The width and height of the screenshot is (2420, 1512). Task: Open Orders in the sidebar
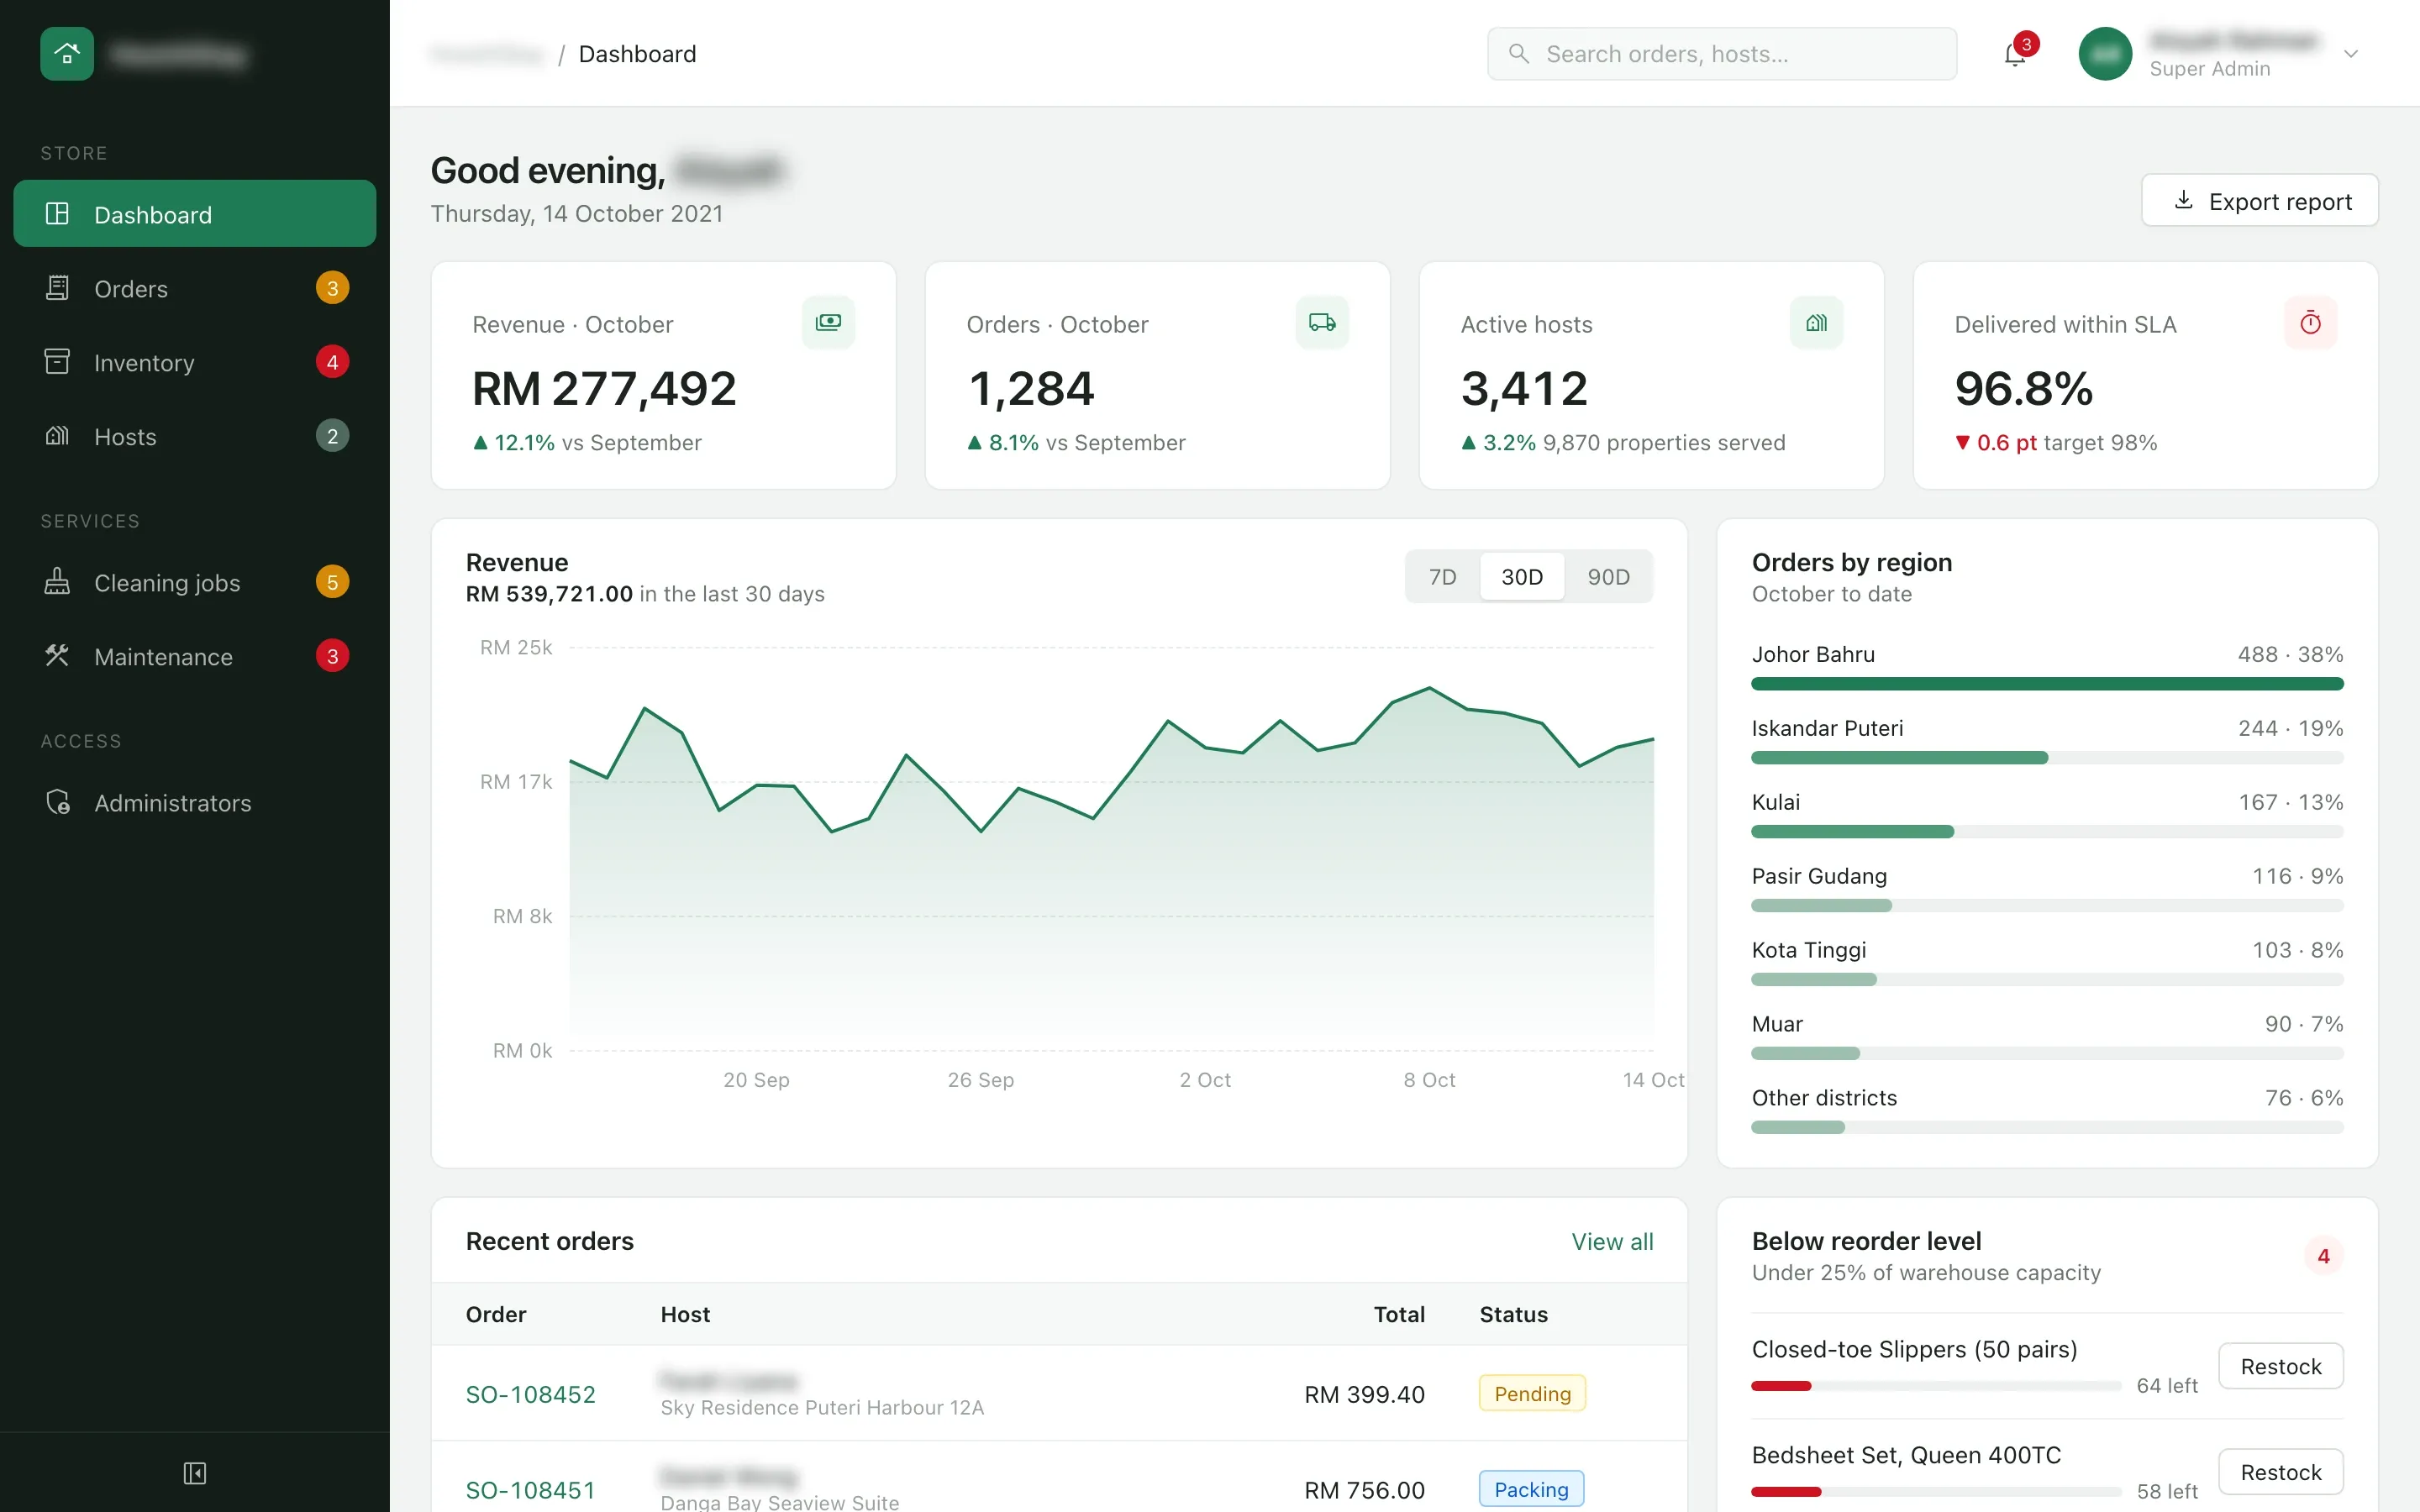coord(195,289)
